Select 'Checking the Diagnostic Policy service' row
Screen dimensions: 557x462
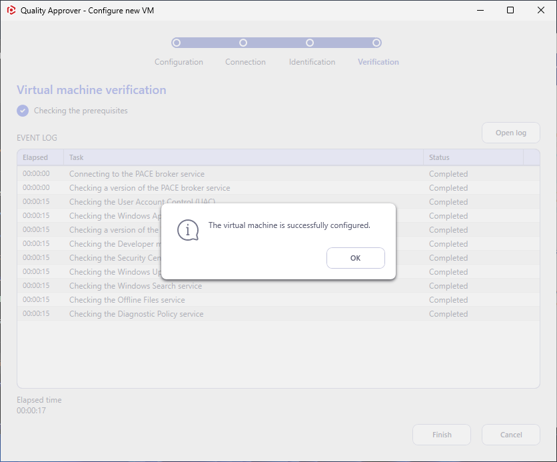tap(278, 314)
